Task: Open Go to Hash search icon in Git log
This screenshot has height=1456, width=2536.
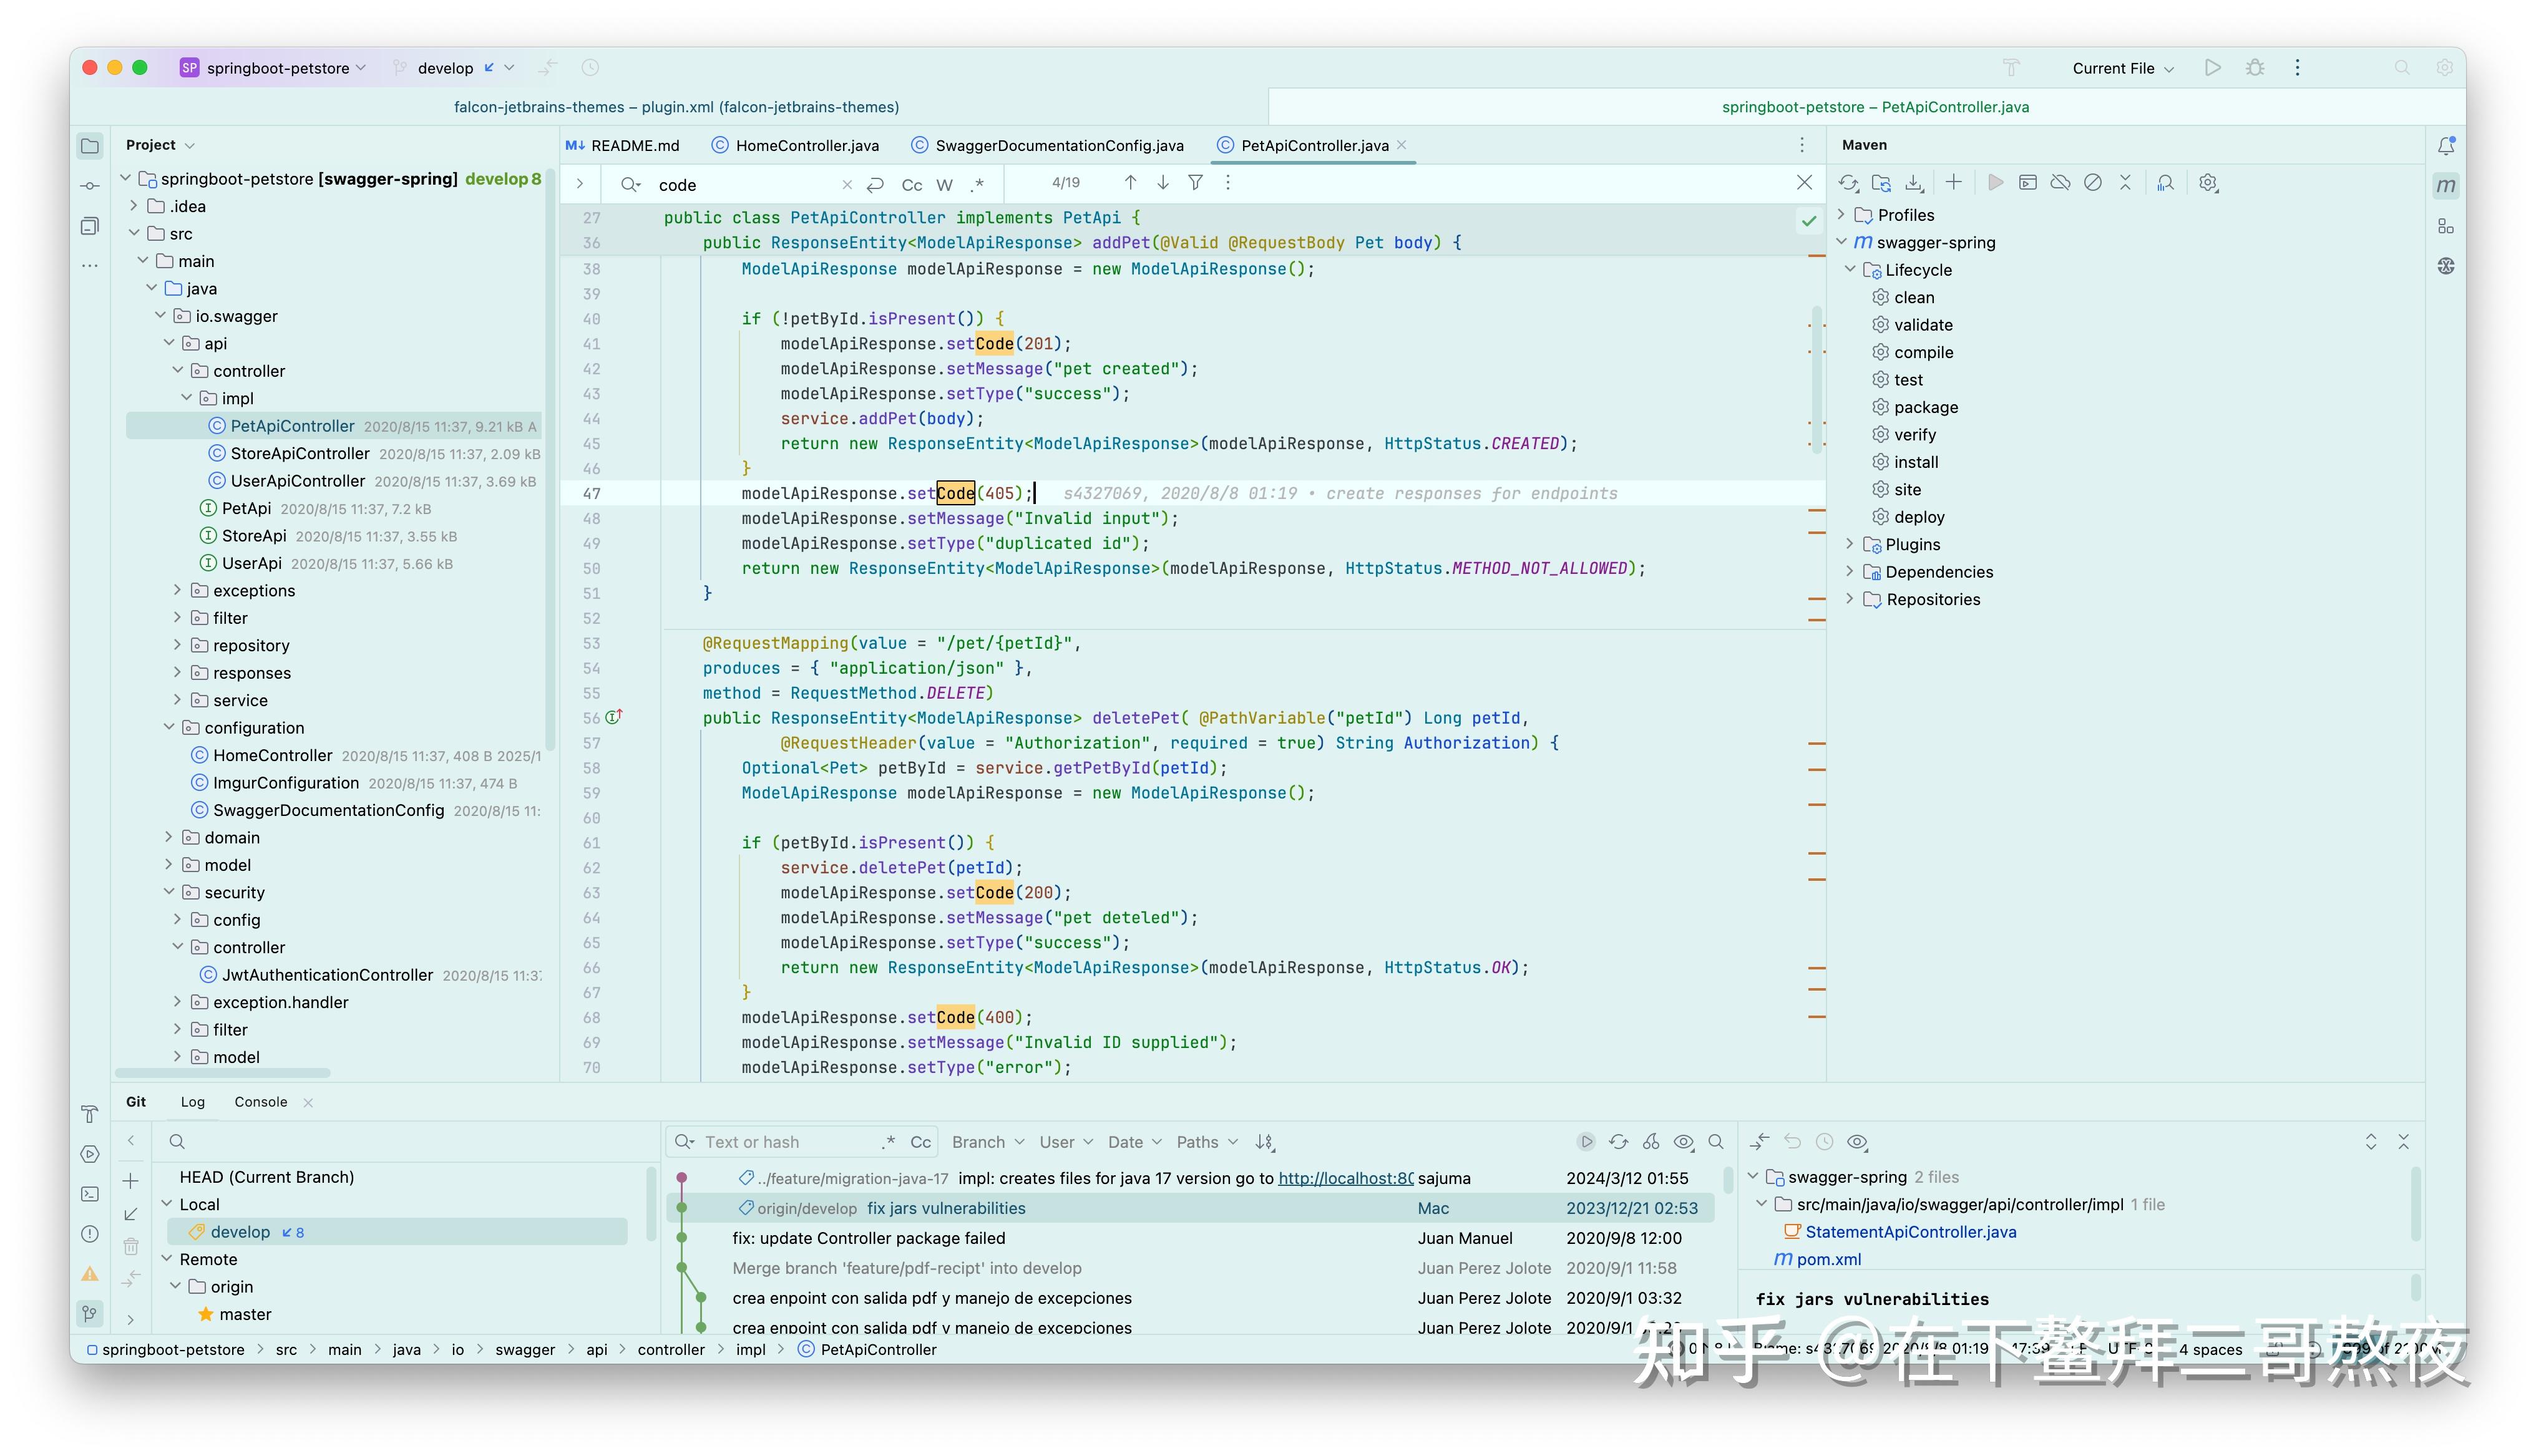Action: pyautogui.click(x=1715, y=1141)
